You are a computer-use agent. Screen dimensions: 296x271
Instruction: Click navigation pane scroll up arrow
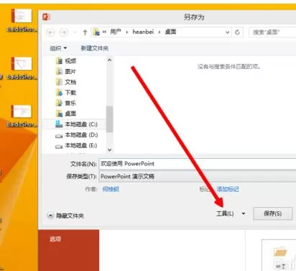[109, 60]
